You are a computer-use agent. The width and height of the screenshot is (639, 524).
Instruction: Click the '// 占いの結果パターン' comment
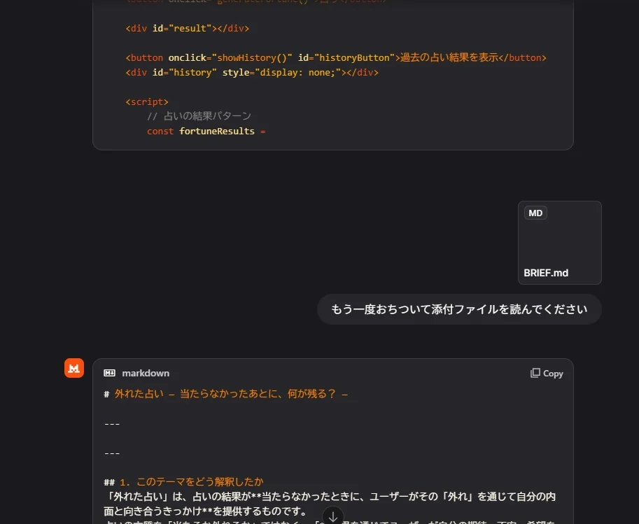pyautogui.click(x=199, y=117)
